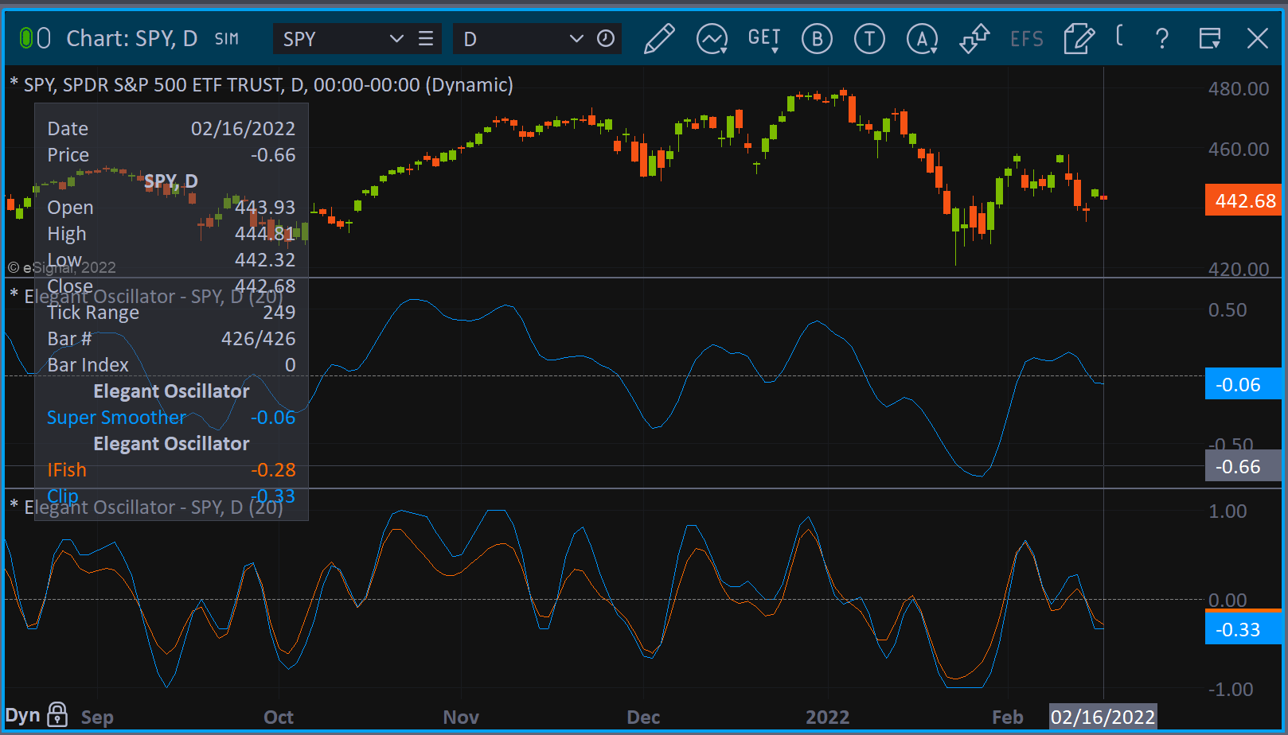This screenshot has width=1288, height=735.
Task: Click the Super Smoother label in data window
Action: pos(116,418)
